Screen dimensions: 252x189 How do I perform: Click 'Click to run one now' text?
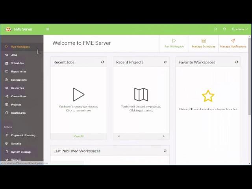pos(79,111)
